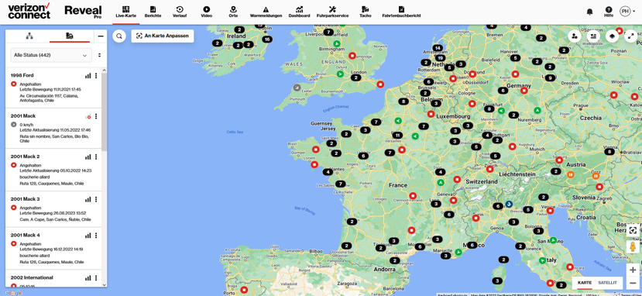Open the Live-Karte tab

[125, 12]
